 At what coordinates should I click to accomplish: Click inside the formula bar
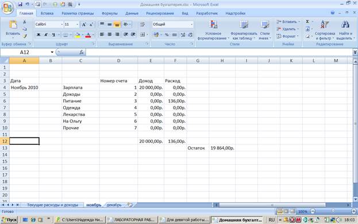point(219,52)
